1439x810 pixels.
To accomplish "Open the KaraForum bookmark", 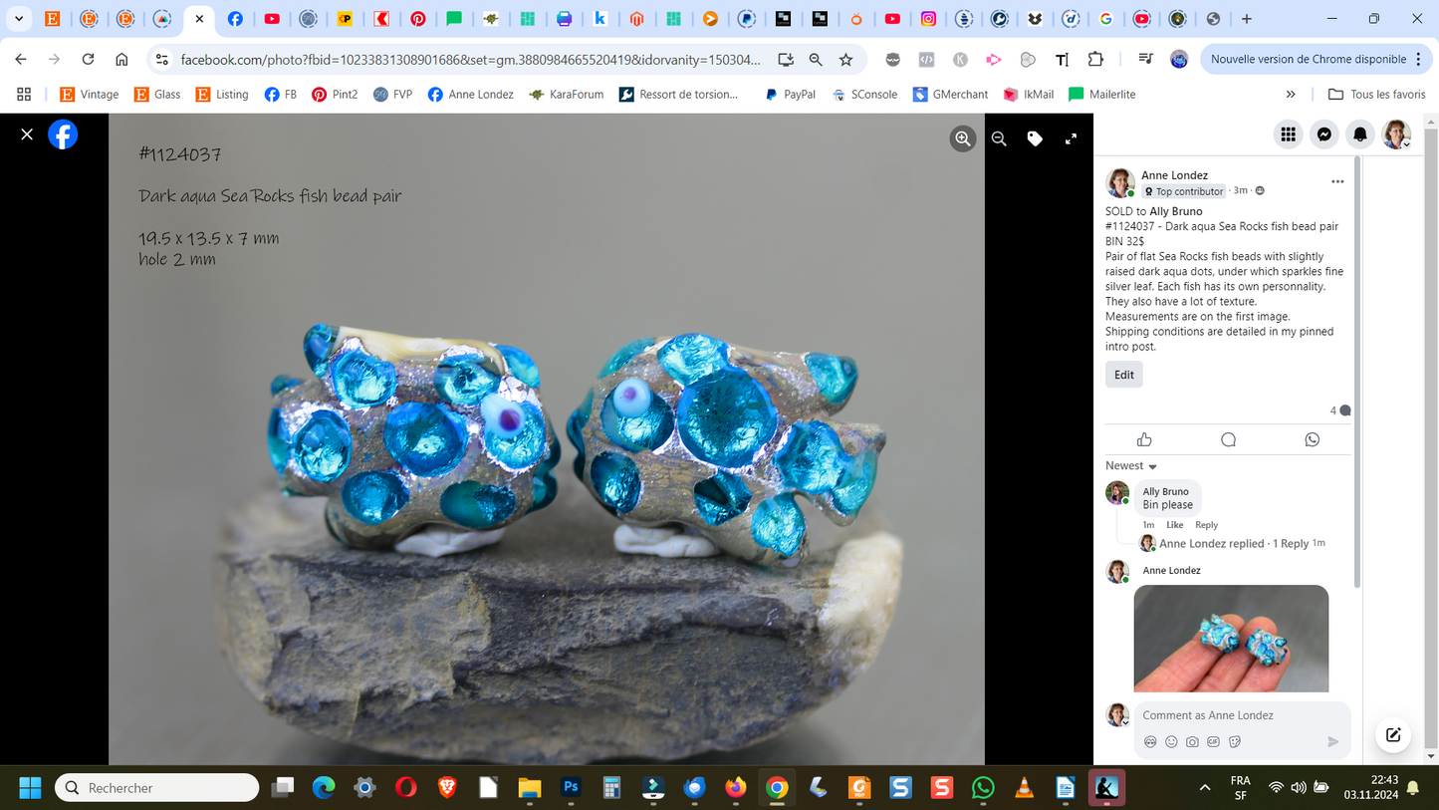I will 567,95.
